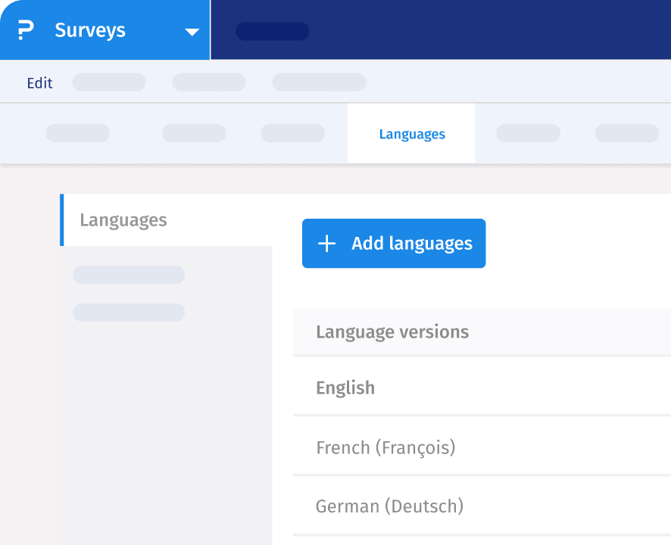
Task: Select Languages in the left sidebar
Action: click(166, 220)
